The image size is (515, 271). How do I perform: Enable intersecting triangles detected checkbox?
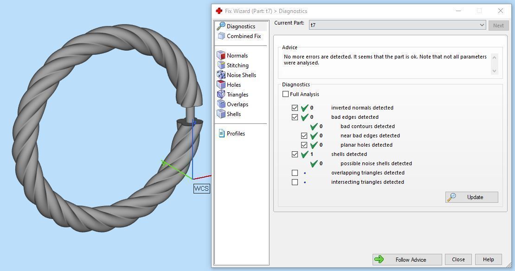point(295,182)
